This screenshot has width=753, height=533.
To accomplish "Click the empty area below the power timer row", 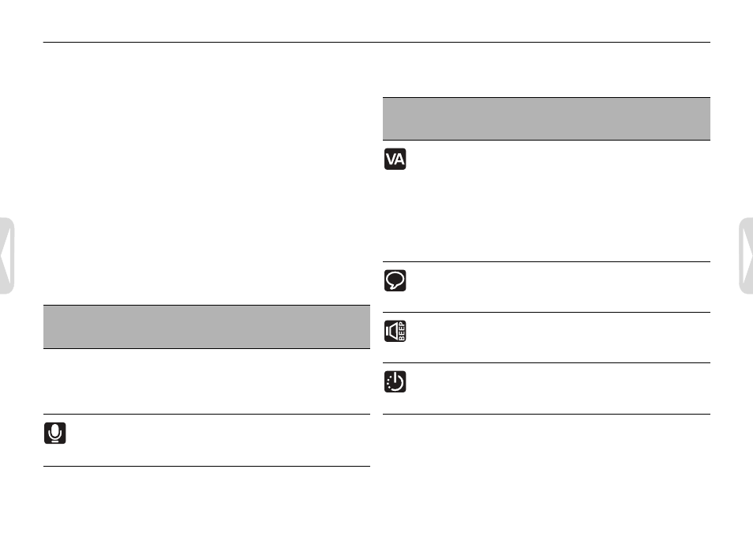I will [546, 471].
